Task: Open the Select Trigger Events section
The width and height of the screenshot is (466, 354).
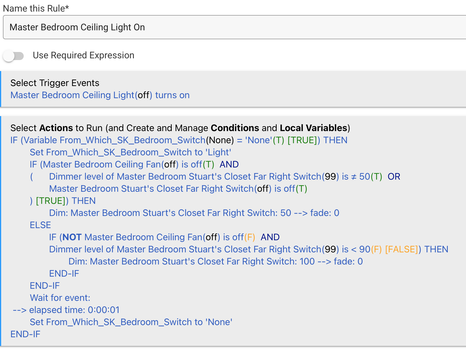Action: 55,83
